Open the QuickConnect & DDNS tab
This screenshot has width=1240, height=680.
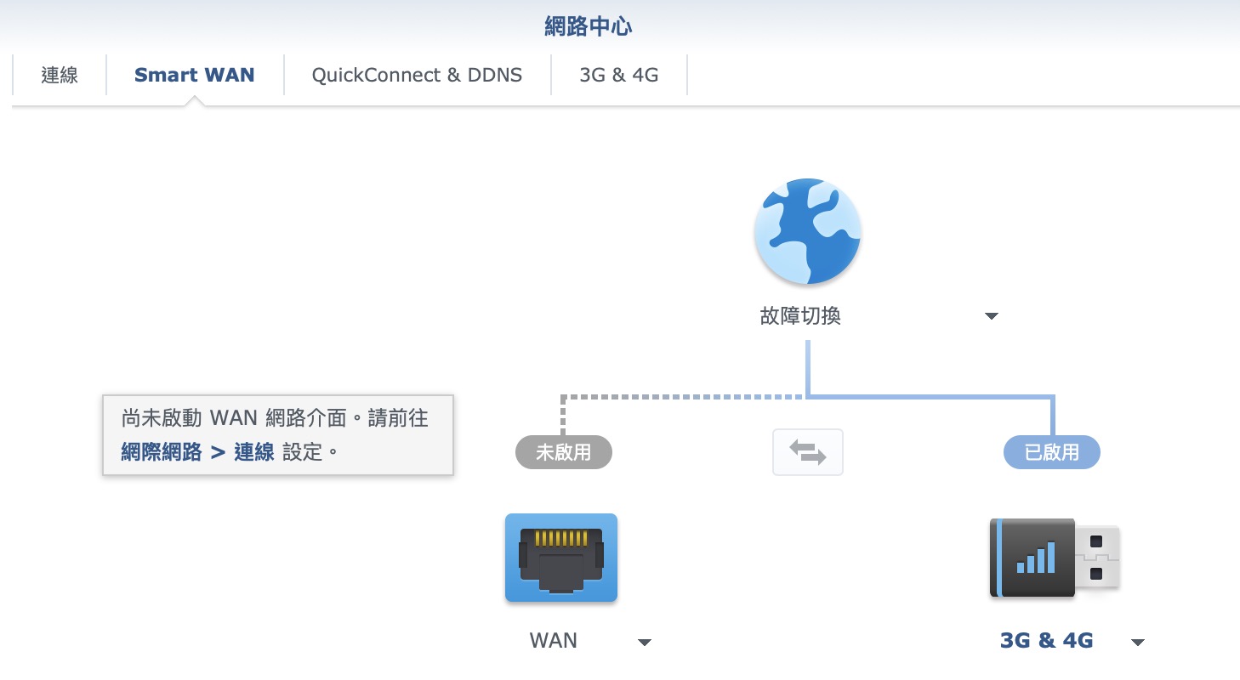(x=417, y=75)
